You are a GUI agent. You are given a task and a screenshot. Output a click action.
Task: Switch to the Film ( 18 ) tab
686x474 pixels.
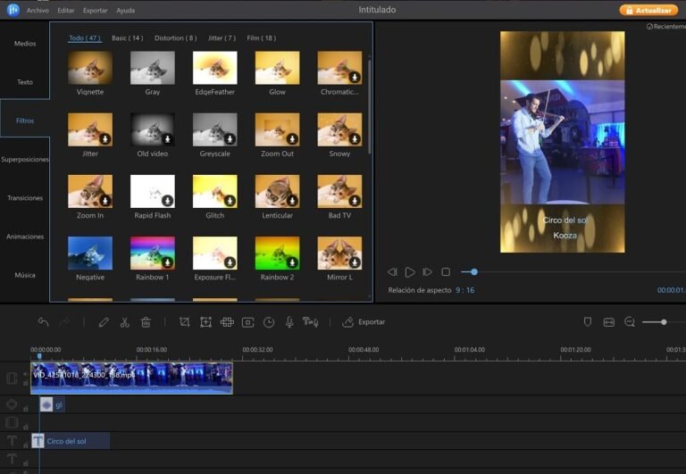coord(261,38)
